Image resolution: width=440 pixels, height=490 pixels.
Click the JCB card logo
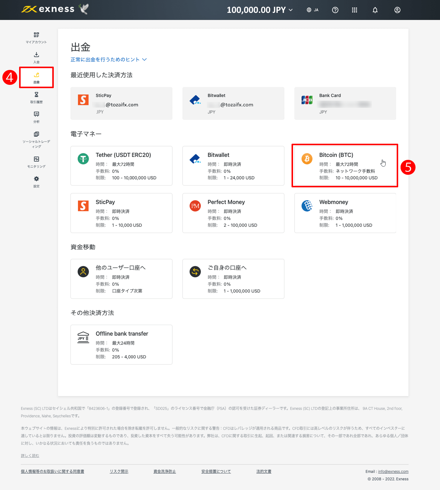pyautogui.click(x=307, y=100)
